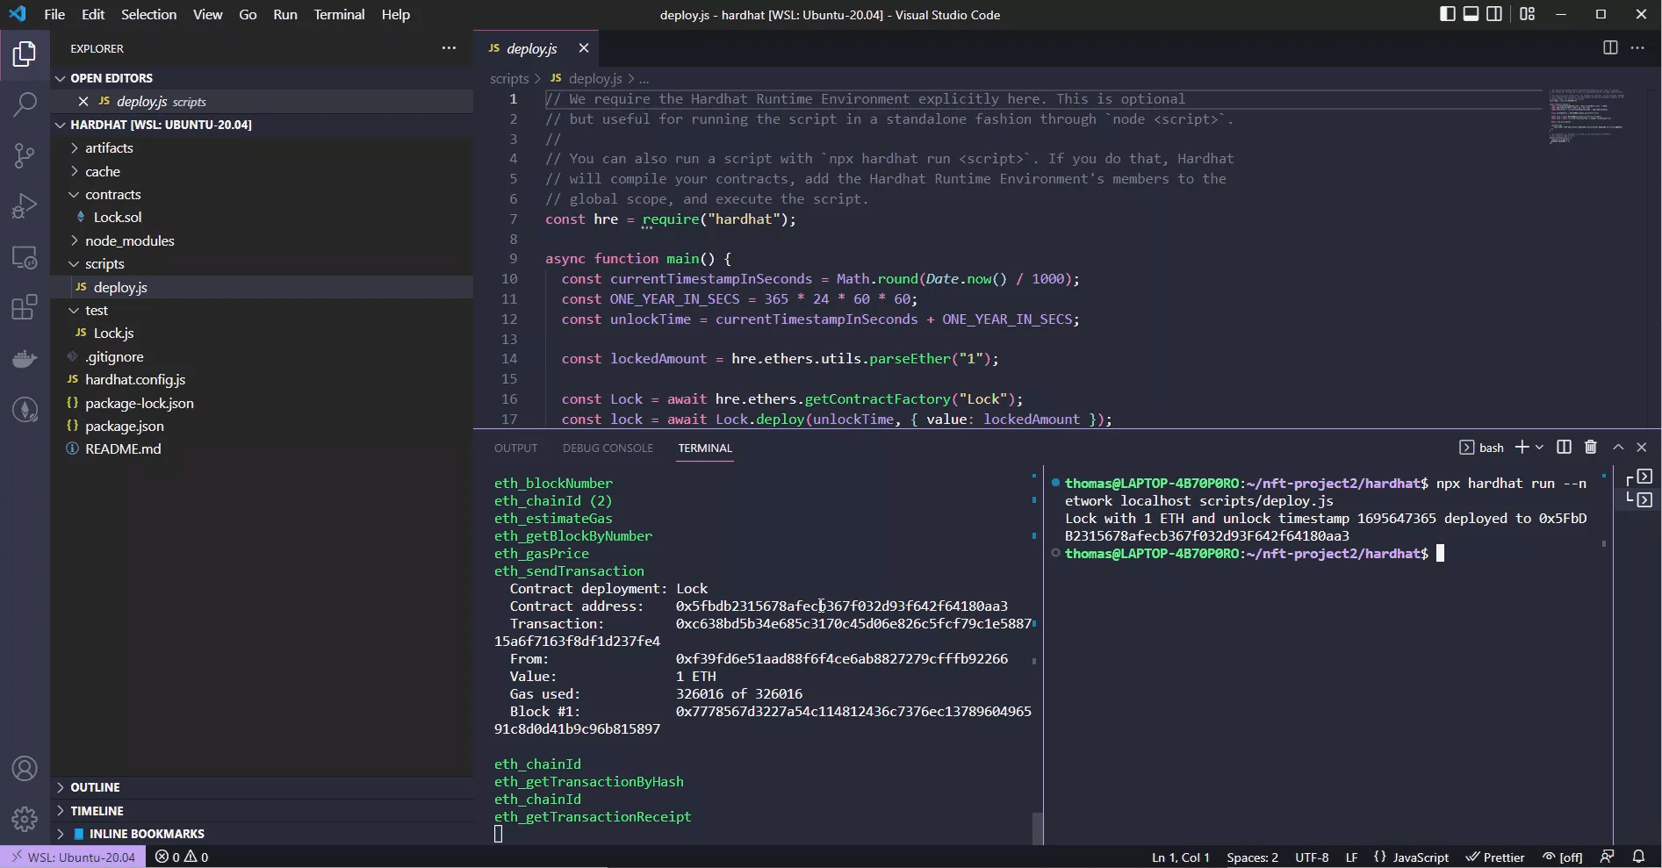Screen dimensions: 1662x868
Task: Open the Search view in activity bar
Action: point(25,105)
